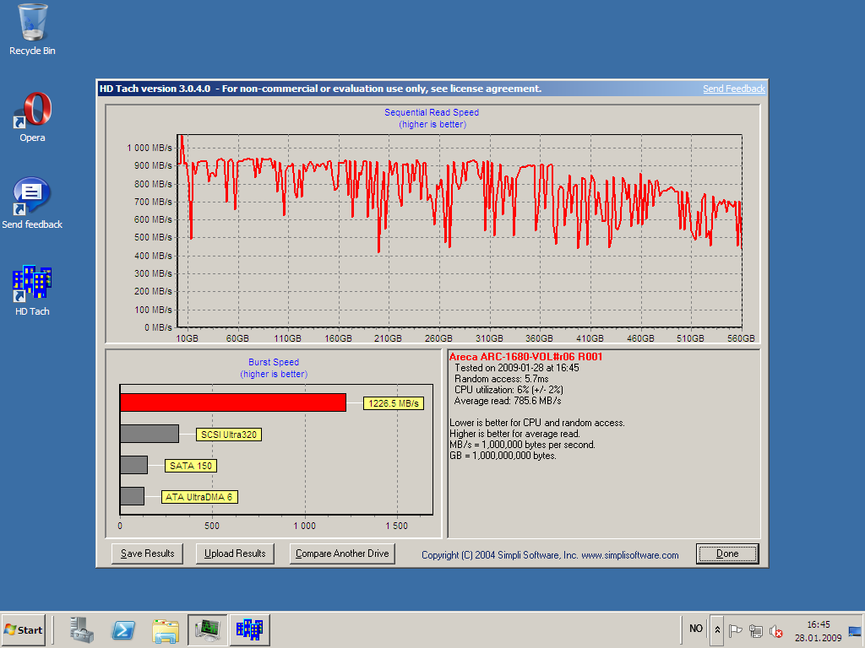The width and height of the screenshot is (865, 648).
Task: Click Compare Another Drive button
Action: (x=342, y=553)
